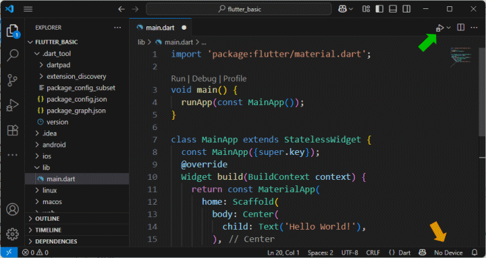Expand the ios folder
Viewport: 486px width, 258px height.
click(37, 156)
